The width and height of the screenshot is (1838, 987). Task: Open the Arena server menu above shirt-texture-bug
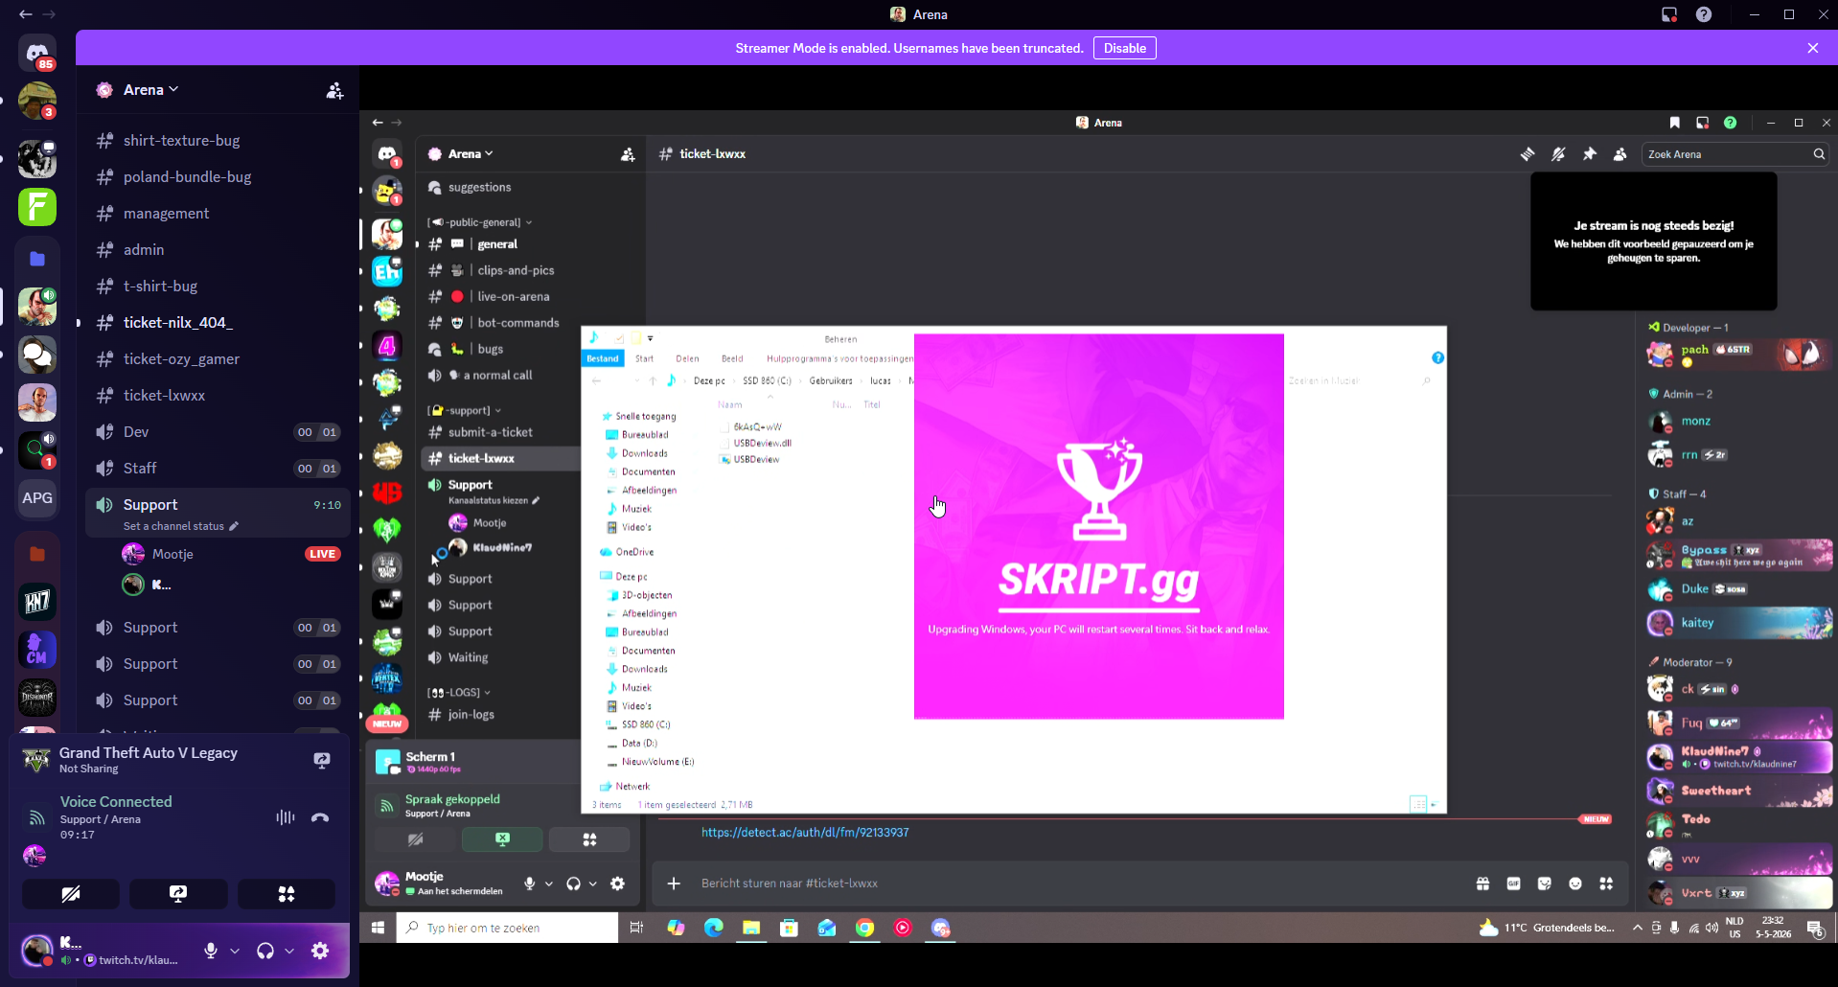tap(151, 90)
